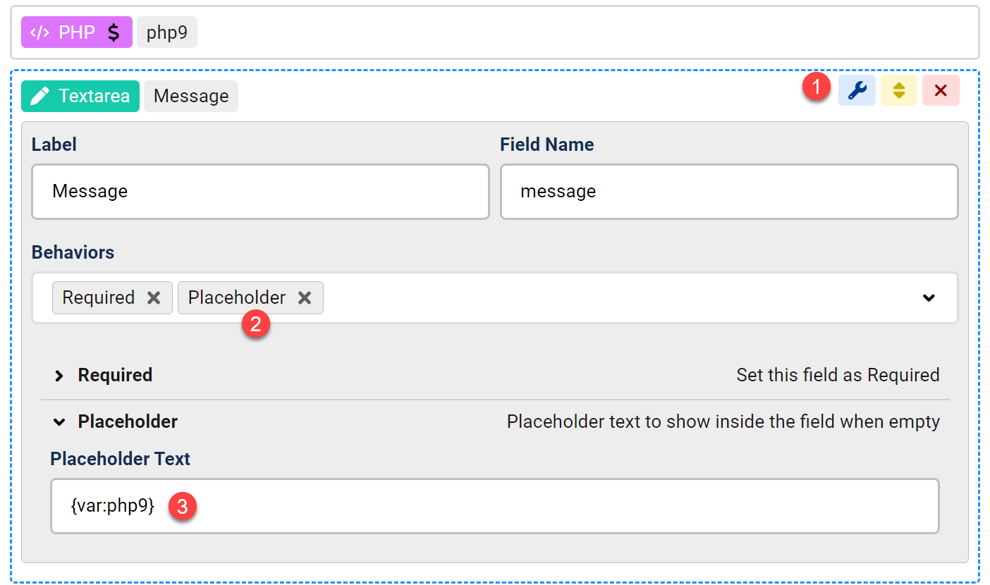Image resolution: width=990 pixels, height=585 pixels.
Task: Click the Placeholder tag label
Action: click(237, 298)
